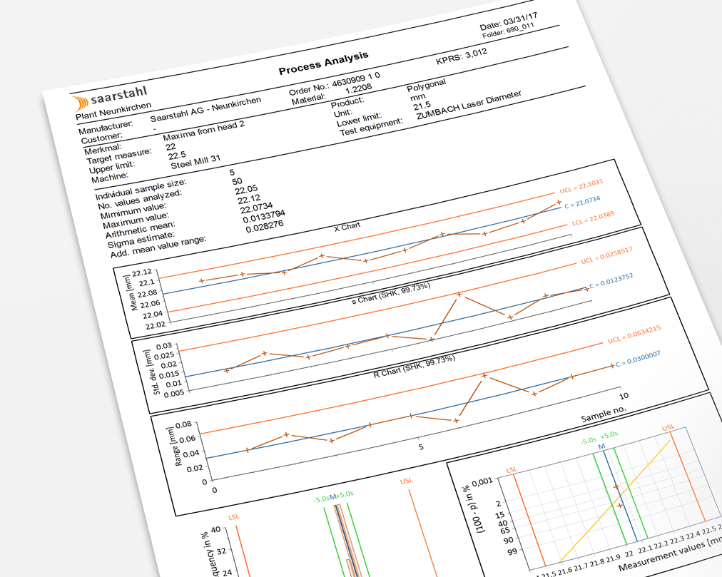This screenshot has width=722, height=577.
Task: Click the saarstahl logo
Action: coord(109,98)
